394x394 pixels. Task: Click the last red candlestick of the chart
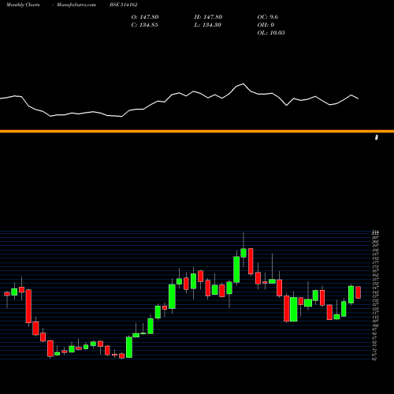[x=359, y=292]
